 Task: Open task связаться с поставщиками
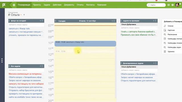tap(26, 32)
